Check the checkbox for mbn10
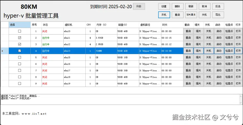243x125 pixels. pyautogui.click(x=19, y=31)
